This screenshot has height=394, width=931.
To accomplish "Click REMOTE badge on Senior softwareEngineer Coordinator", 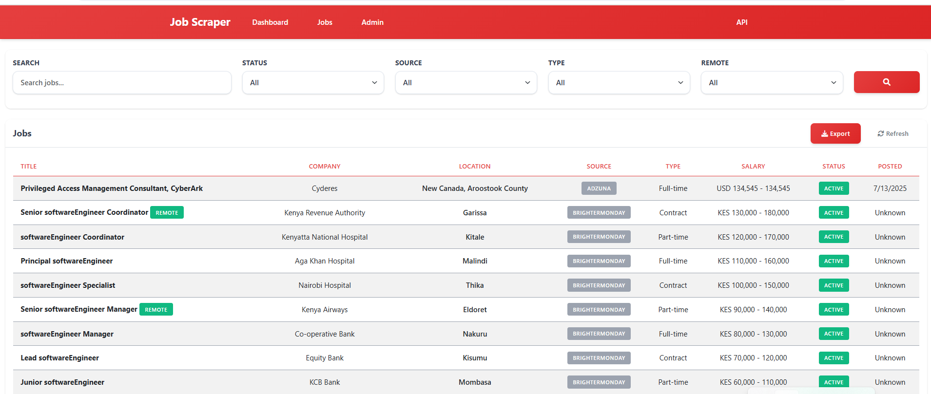I will [167, 213].
